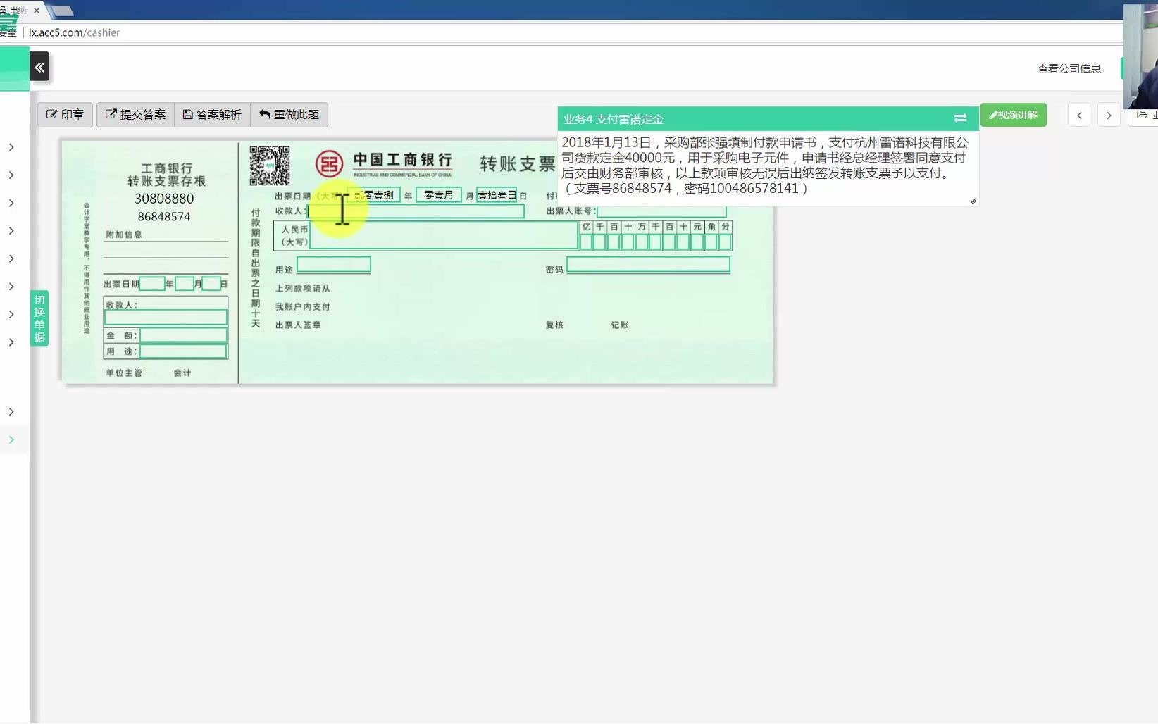The width and height of the screenshot is (1158, 724).
Task: Close the browser tab
Action: click(37, 11)
